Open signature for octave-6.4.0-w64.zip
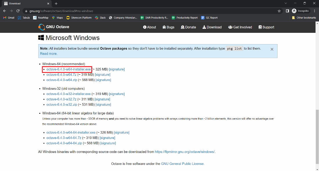The height and width of the screenshot is (171, 319). (103, 80)
